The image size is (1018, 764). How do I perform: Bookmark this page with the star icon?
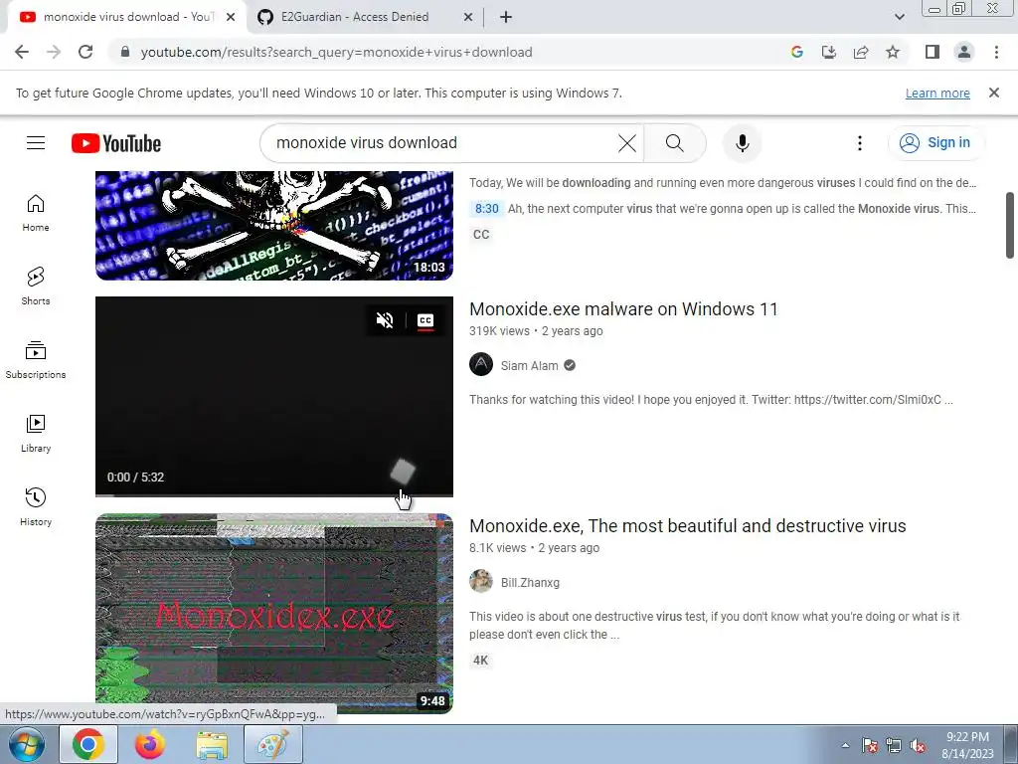(x=893, y=52)
